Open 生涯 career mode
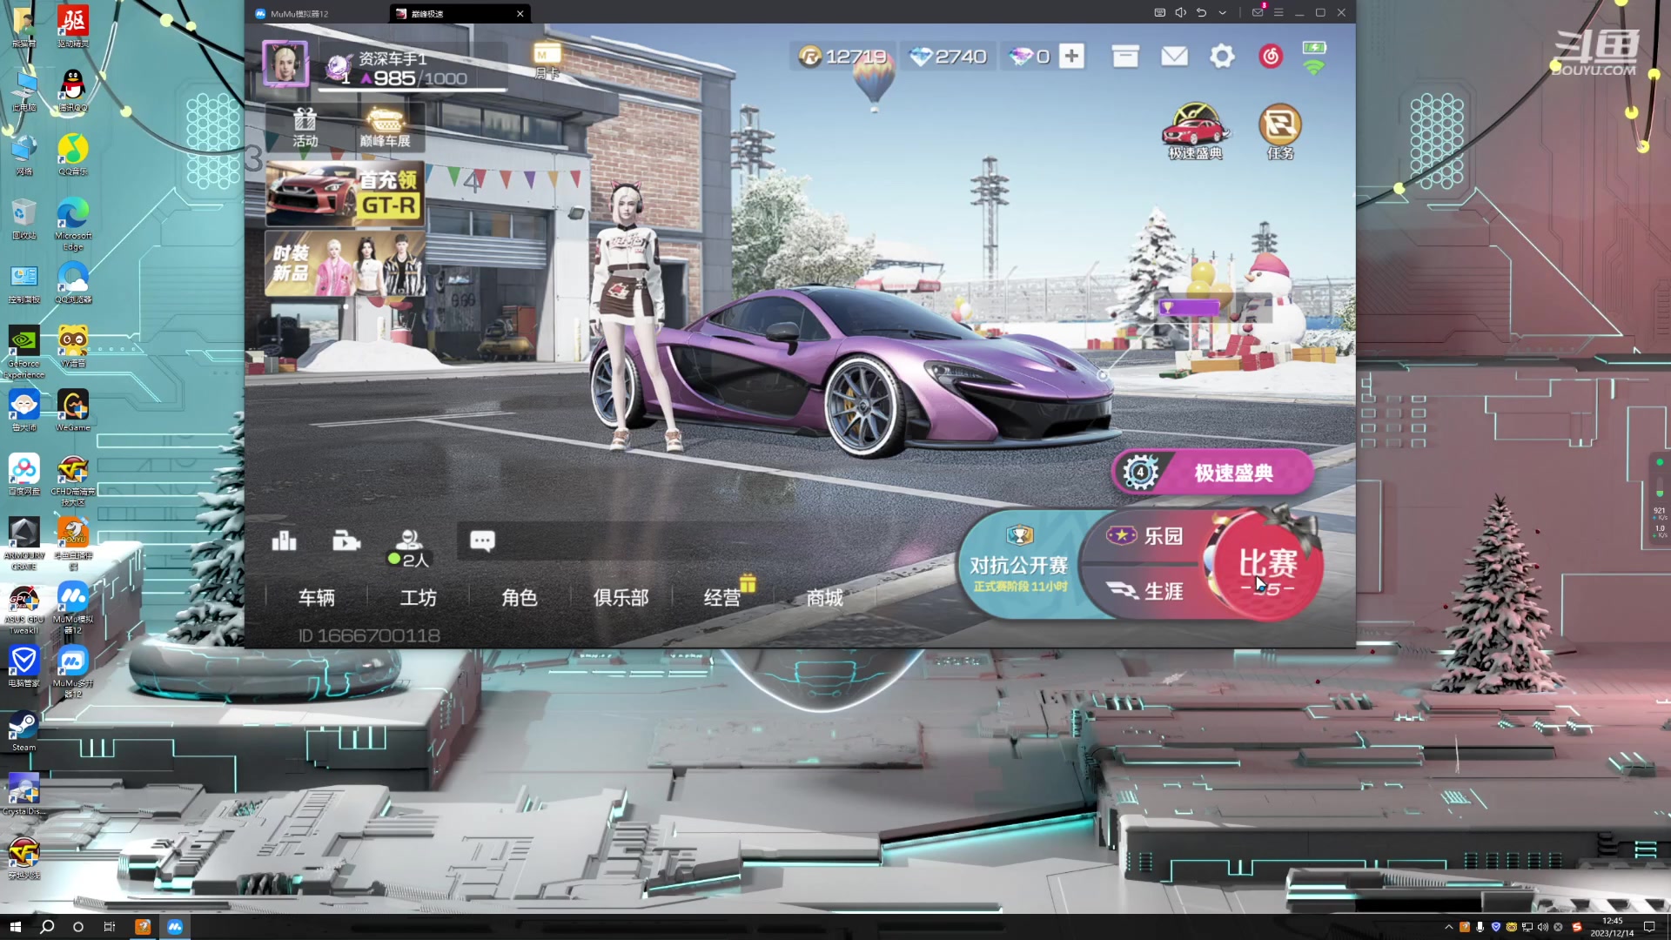Viewport: 1671px width, 940px height. pos(1145,592)
